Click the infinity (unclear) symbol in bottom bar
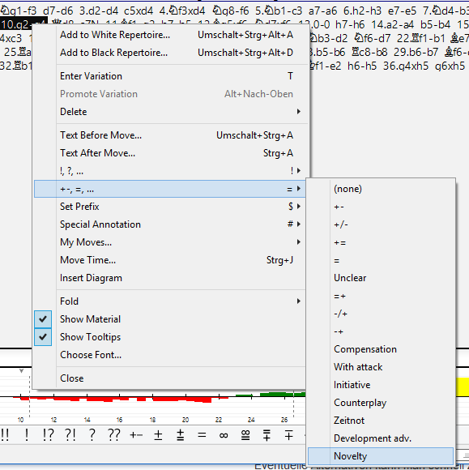469x470 pixels. pyautogui.click(x=224, y=435)
